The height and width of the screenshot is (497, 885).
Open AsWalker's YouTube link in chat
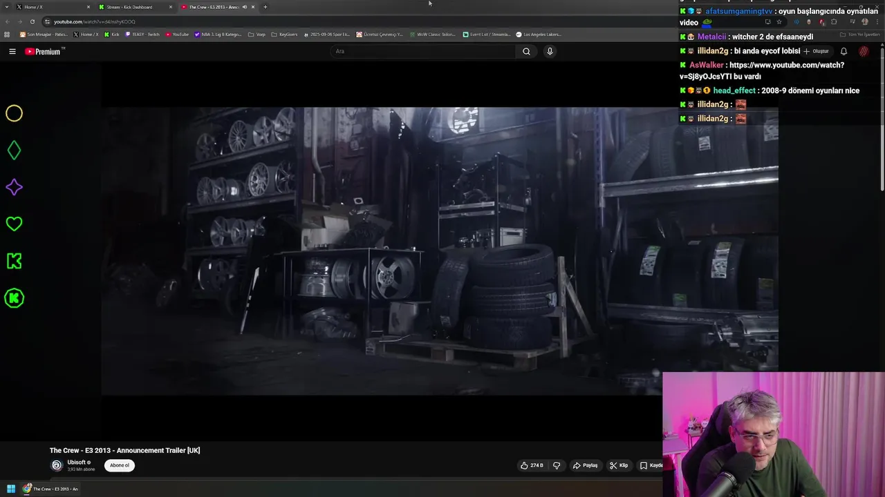pos(762,70)
